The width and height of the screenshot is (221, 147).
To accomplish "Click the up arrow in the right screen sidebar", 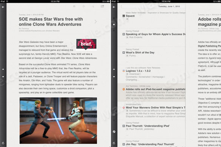I will (114, 69).
